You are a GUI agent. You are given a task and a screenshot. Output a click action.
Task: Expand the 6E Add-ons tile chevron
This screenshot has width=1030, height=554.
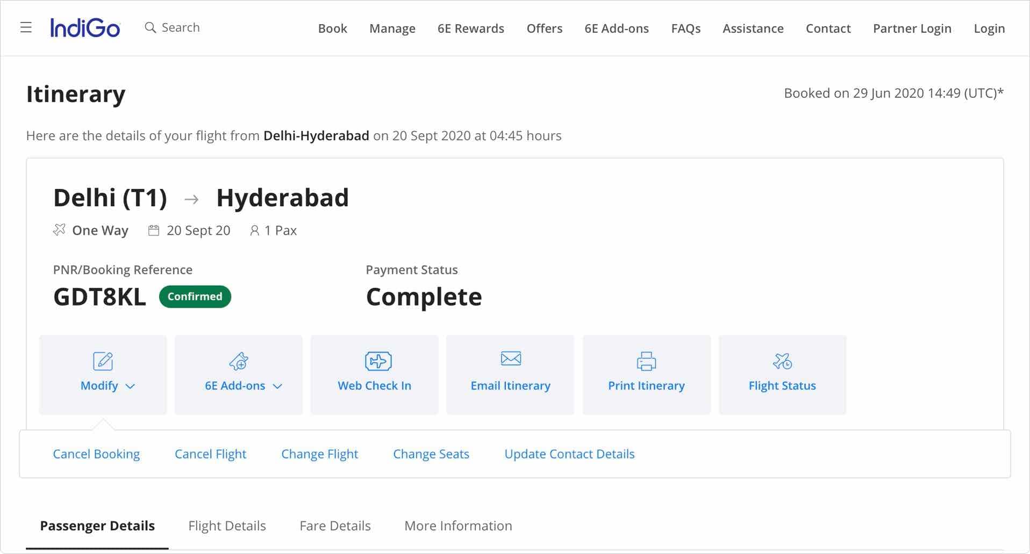point(277,386)
